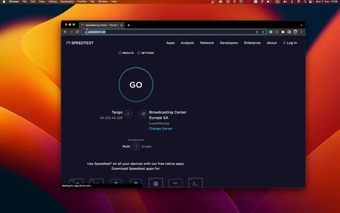This screenshot has width=340, height=213.
Task: Toggle the Chrome side panel icon
Action: click(289, 32)
